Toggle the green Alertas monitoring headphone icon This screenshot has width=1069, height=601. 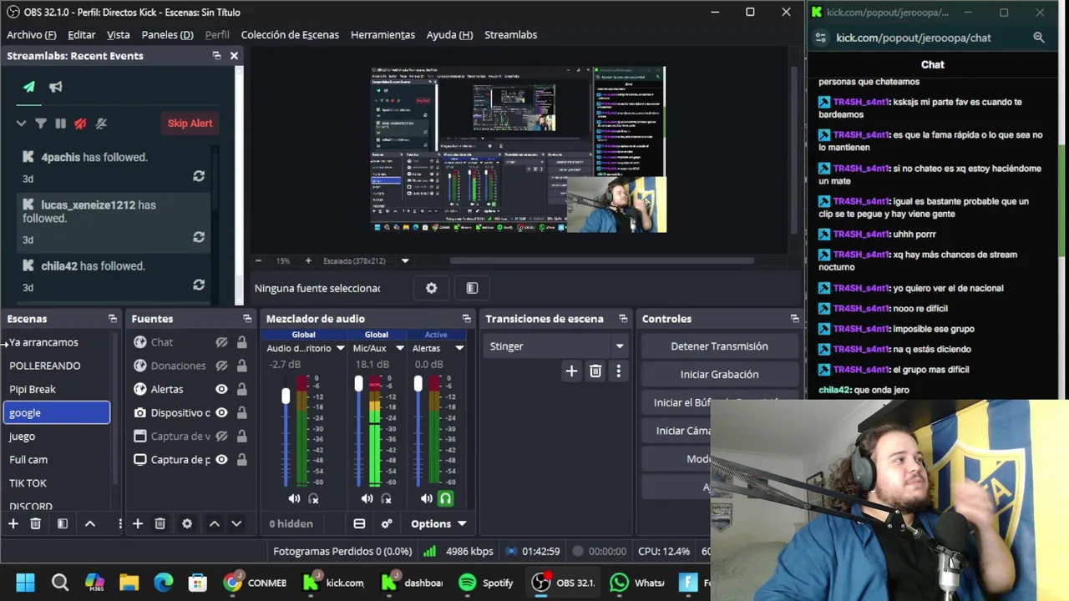(445, 498)
